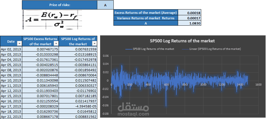Click the Linear trendline legend entry
Screen dimensions: 267x119
point(211,49)
